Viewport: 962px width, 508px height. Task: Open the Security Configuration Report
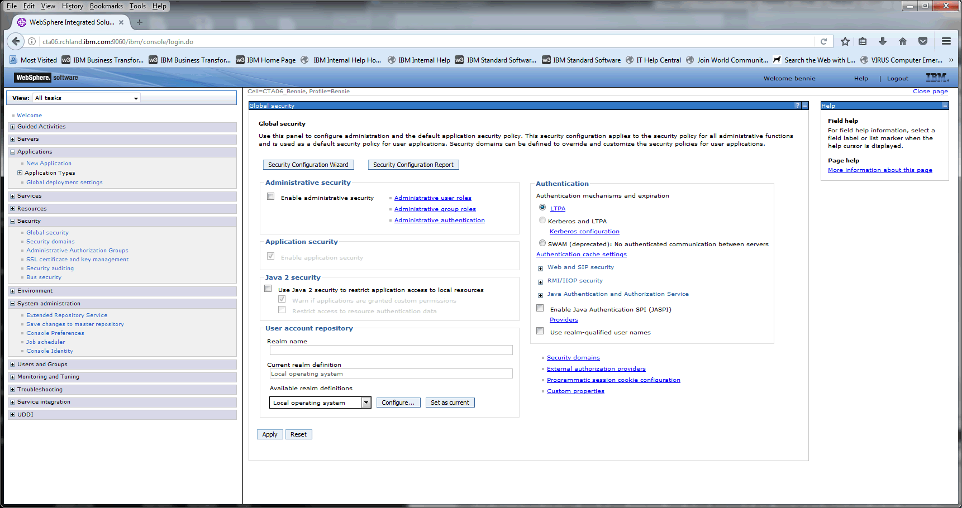coord(413,165)
